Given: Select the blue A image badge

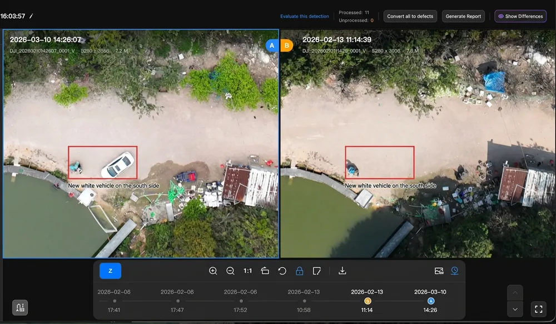Looking at the screenshot, I should tap(272, 46).
